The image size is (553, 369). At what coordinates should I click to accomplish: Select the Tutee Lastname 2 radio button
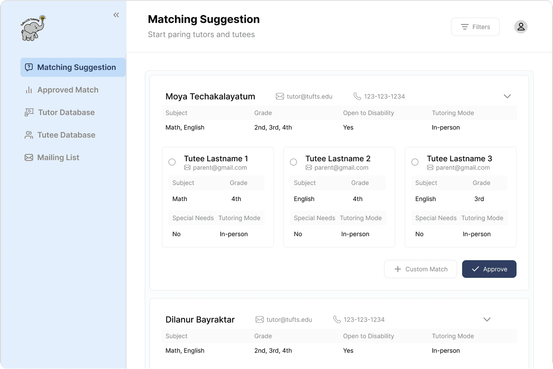(293, 162)
